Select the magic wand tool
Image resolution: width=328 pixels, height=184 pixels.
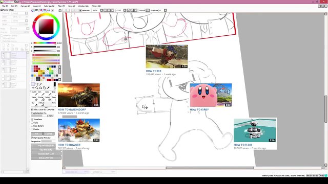pos(40,84)
